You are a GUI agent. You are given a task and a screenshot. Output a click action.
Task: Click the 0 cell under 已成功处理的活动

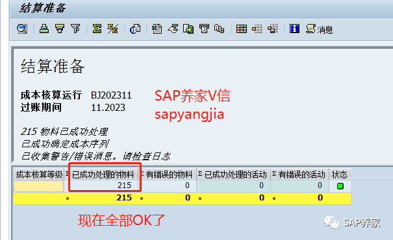tap(234, 186)
